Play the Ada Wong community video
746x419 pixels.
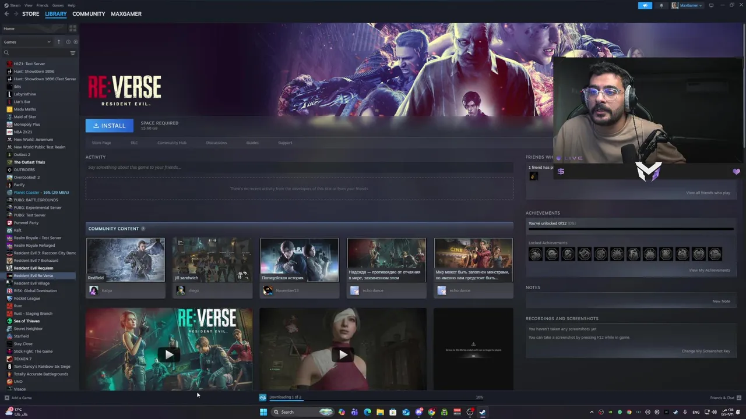coord(343,354)
